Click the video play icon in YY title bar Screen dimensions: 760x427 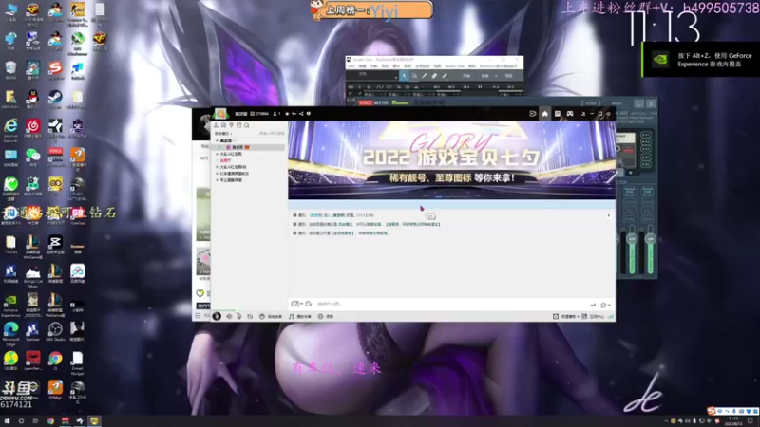[532, 114]
